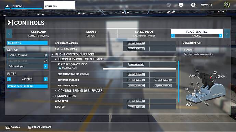Open the player profile avatar icon
Image resolution: width=236 pixels, height=132 pixels.
(181, 5)
